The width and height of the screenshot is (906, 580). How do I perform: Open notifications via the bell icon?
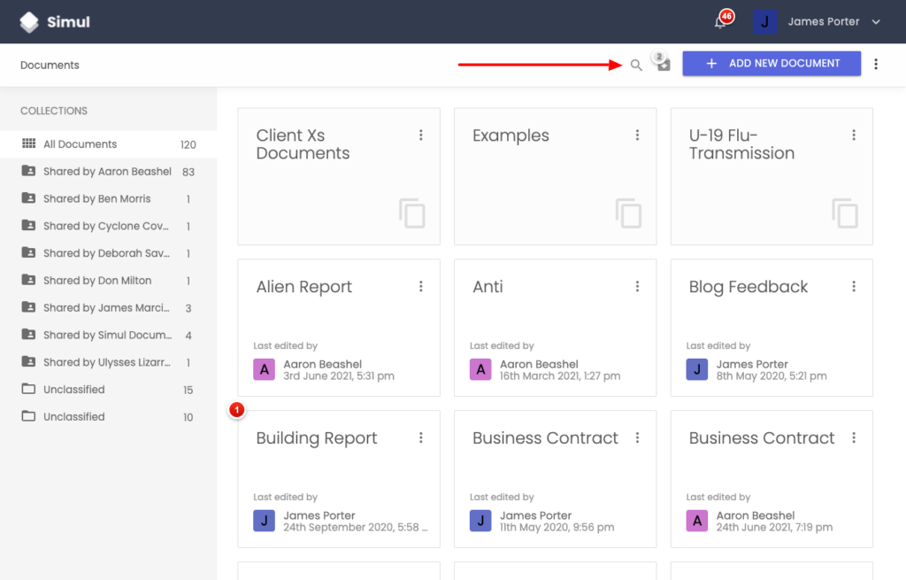[x=720, y=19]
